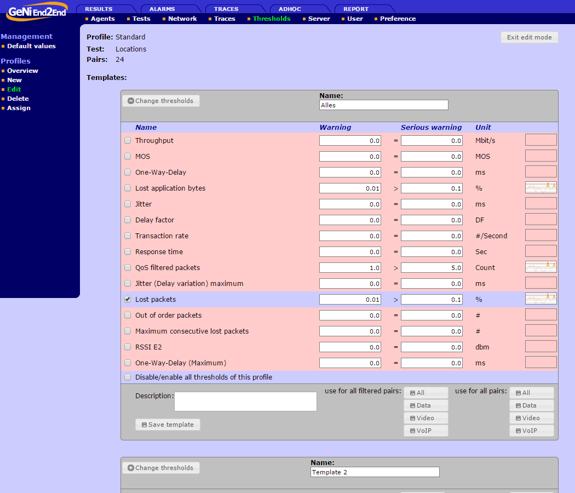Viewport: 575px width, 493px height.
Task: Open Assign in the Profiles sidebar
Action: 19,108
